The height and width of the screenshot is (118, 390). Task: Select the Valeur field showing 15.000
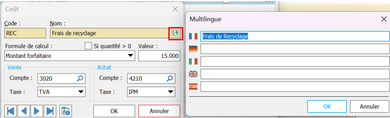[159, 56]
